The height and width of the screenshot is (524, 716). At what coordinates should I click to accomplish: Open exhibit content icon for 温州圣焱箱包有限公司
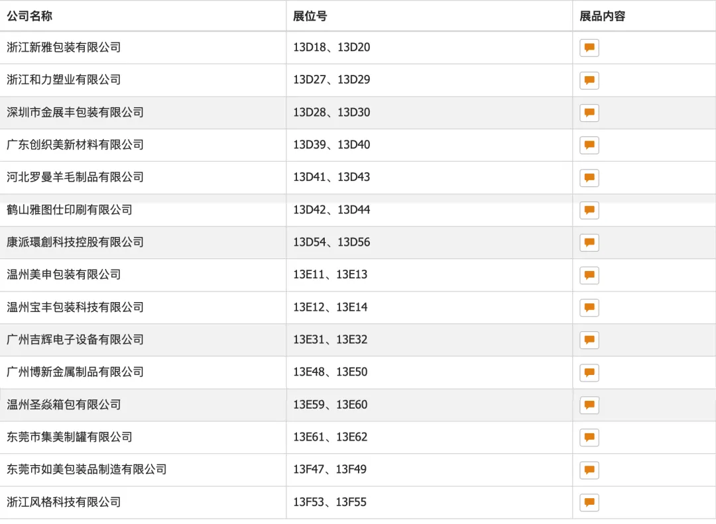pyautogui.click(x=589, y=405)
